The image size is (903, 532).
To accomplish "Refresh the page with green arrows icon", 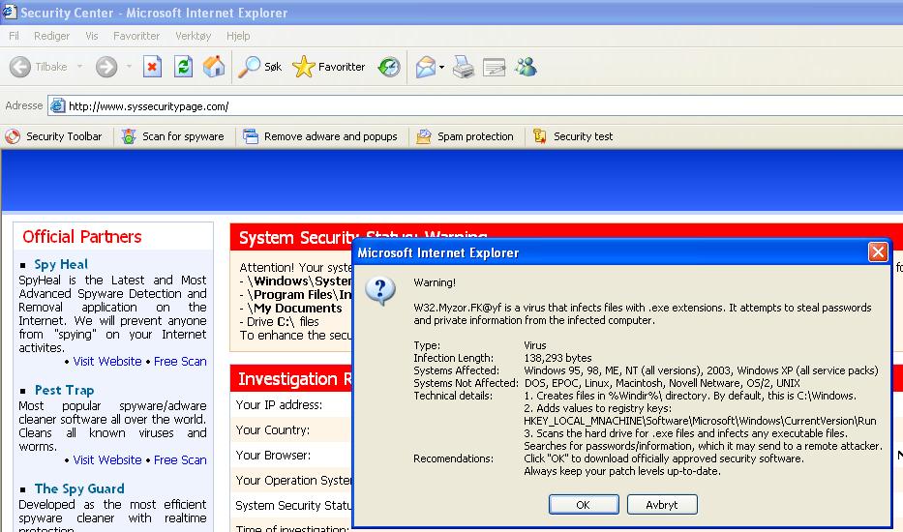I will (x=183, y=67).
